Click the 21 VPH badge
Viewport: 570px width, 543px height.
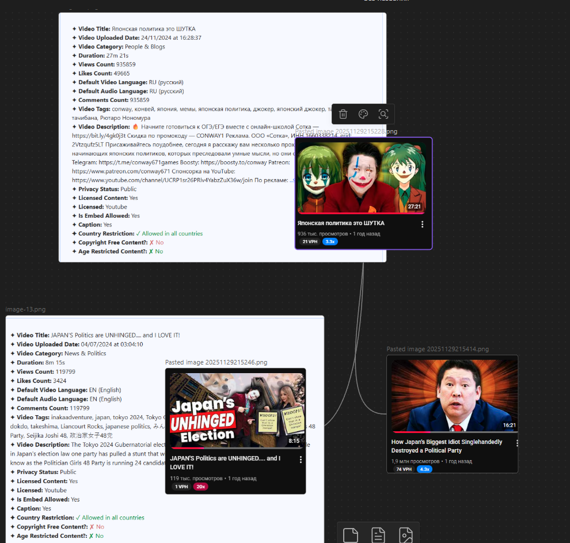(x=310, y=242)
